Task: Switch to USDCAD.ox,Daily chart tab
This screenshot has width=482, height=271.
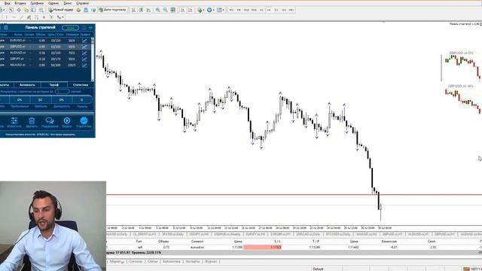Action: click(x=307, y=234)
